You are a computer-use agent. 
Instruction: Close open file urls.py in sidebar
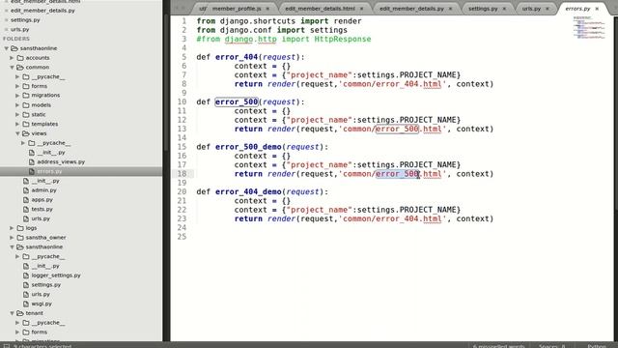6,29
